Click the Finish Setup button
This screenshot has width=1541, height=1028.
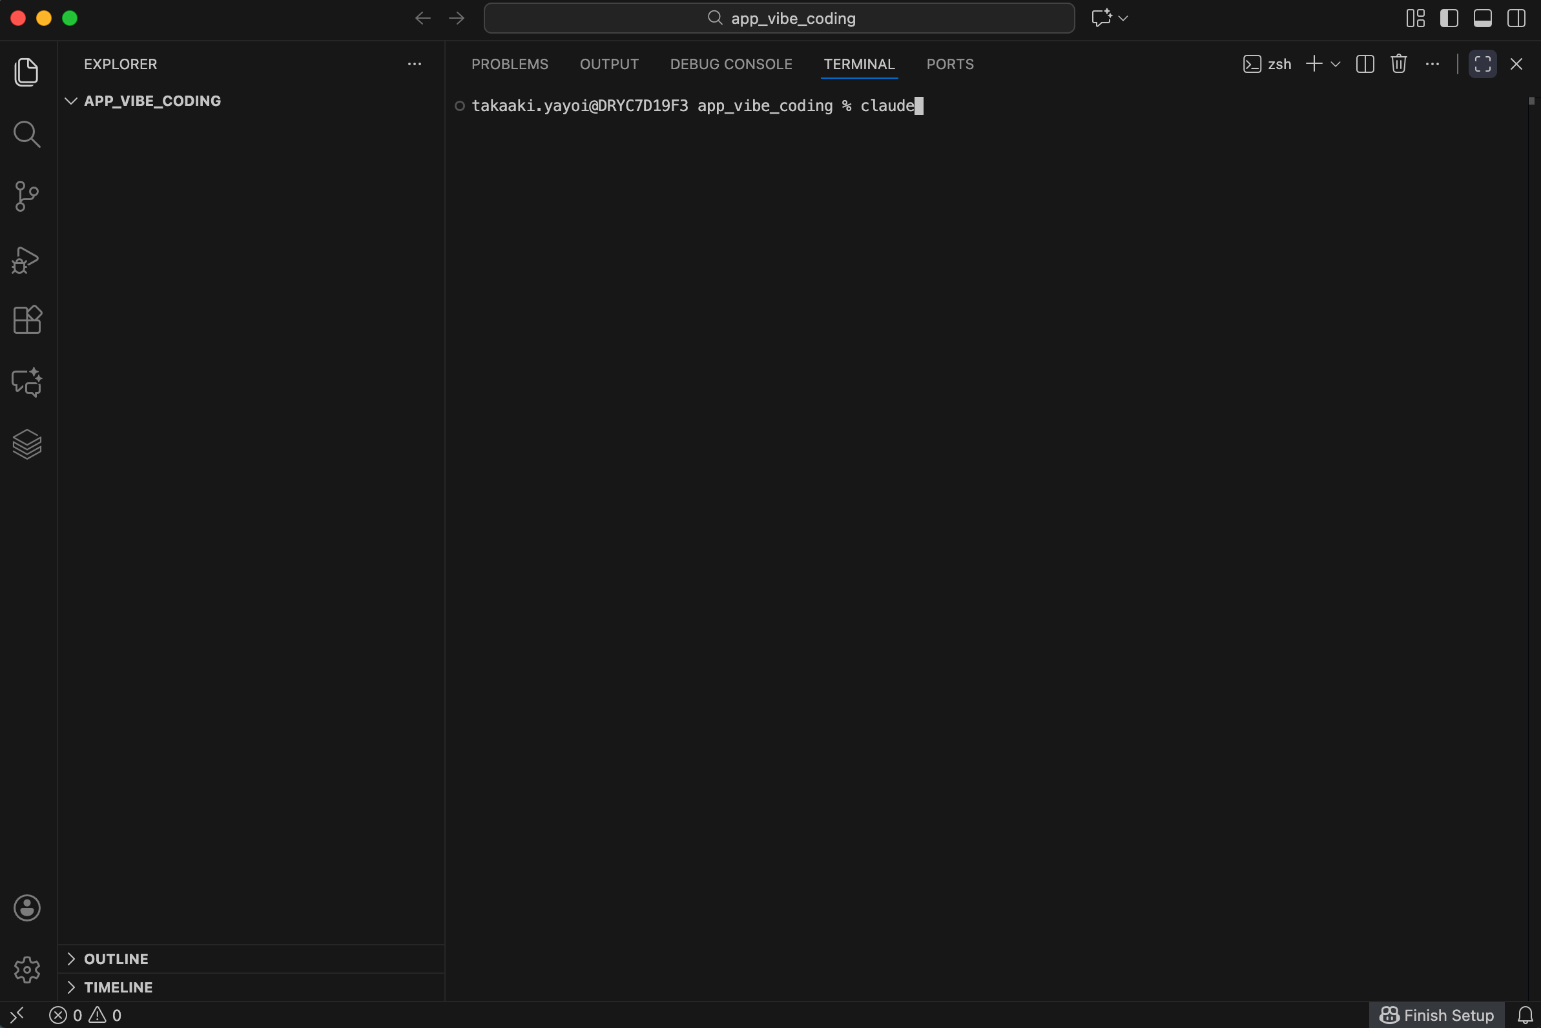1437,1014
